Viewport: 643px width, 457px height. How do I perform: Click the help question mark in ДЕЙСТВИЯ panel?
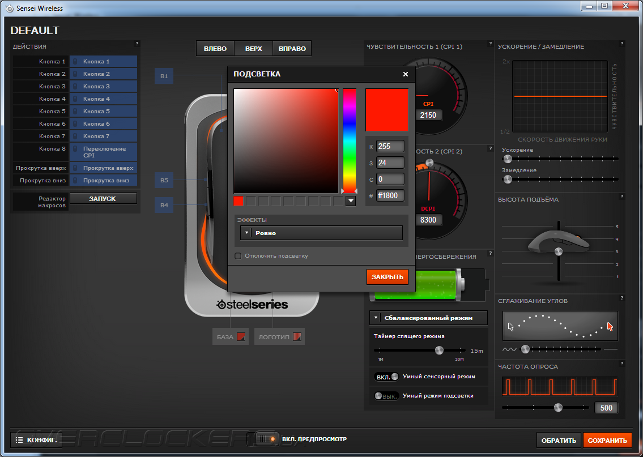point(137,44)
